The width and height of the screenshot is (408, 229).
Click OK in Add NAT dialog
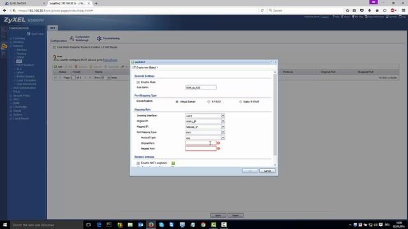coord(250,171)
